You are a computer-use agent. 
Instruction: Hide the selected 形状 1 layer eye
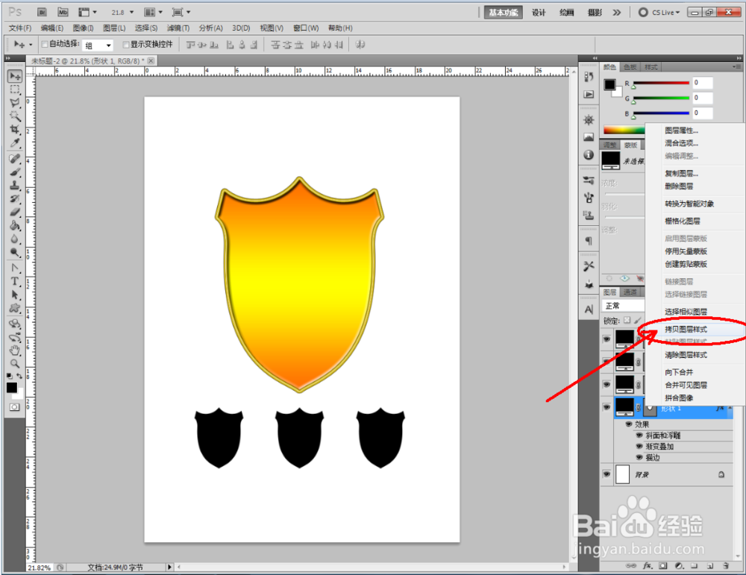606,407
